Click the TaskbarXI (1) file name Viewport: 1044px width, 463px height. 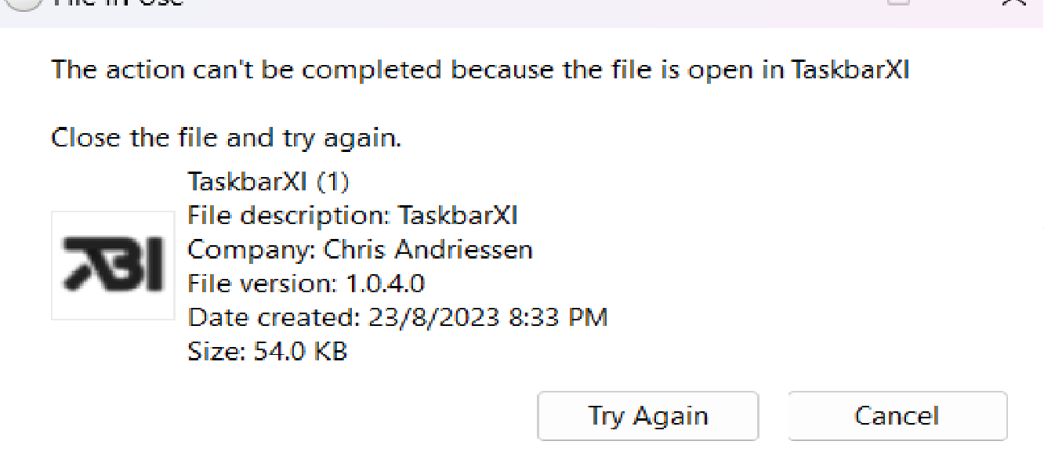268,181
